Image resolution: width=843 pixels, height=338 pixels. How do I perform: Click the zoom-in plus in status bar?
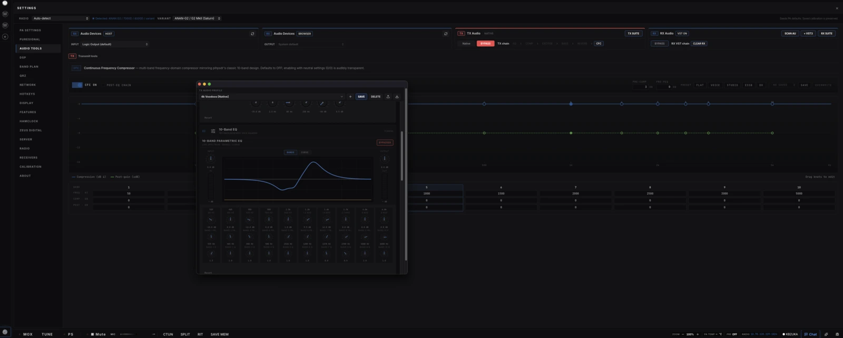698,334
